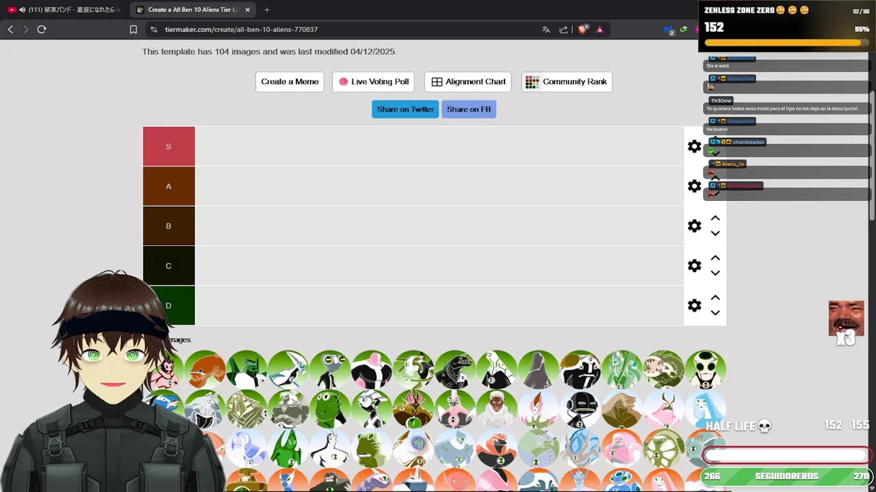This screenshot has width=876, height=492.
Task: Open a new browser tab
Action: [x=267, y=10]
